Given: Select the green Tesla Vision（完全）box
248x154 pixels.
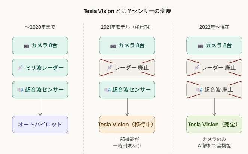Looking at the screenshot, I should click(214, 125).
